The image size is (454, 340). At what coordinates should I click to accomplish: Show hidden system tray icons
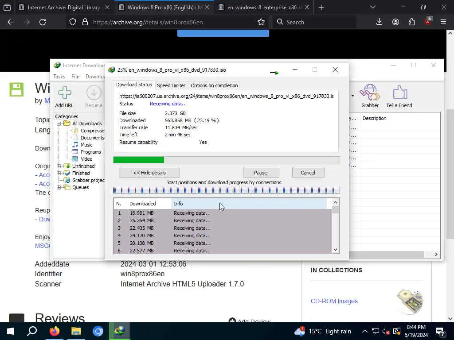[x=365, y=331]
